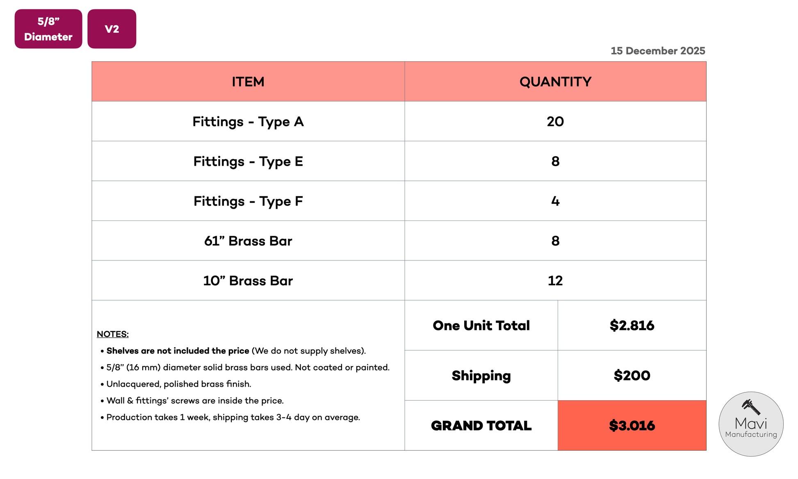Click the ITEM column header

[x=248, y=82]
